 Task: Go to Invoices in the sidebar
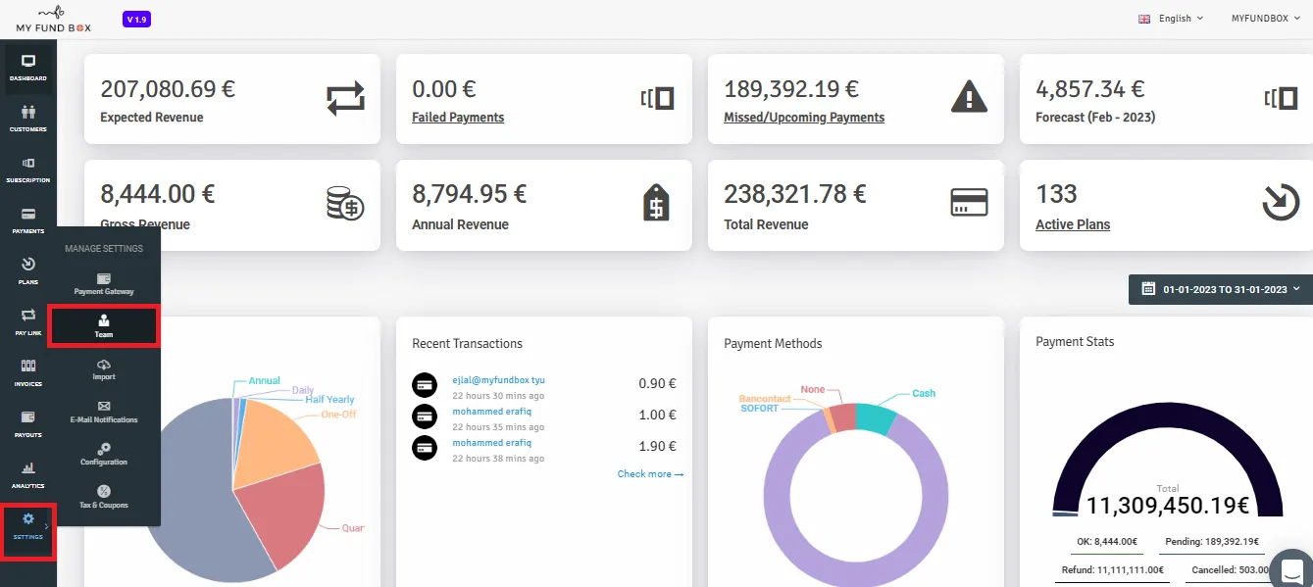coord(27,372)
